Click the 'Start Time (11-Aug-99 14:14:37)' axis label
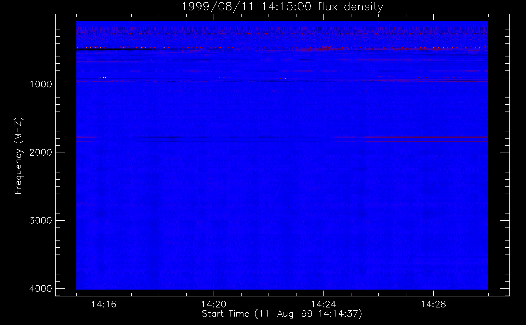 click(282, 314)
